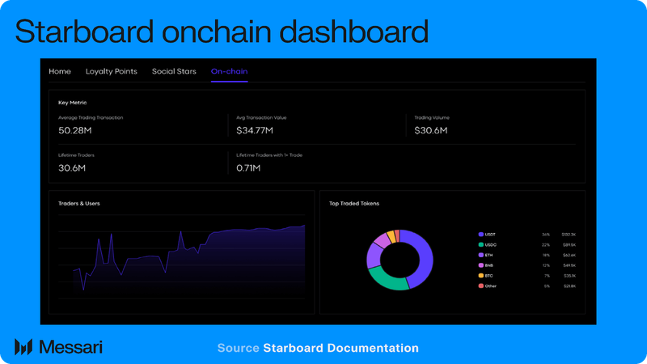
Task: Click the Other red legend swatch
Action: pos(480,286)
